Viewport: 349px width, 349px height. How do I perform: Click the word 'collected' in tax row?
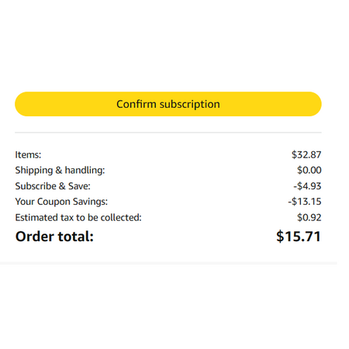point(121,217)
